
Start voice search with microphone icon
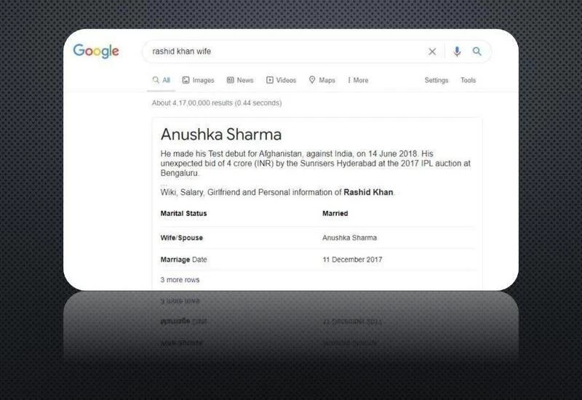tap(457, 51)
